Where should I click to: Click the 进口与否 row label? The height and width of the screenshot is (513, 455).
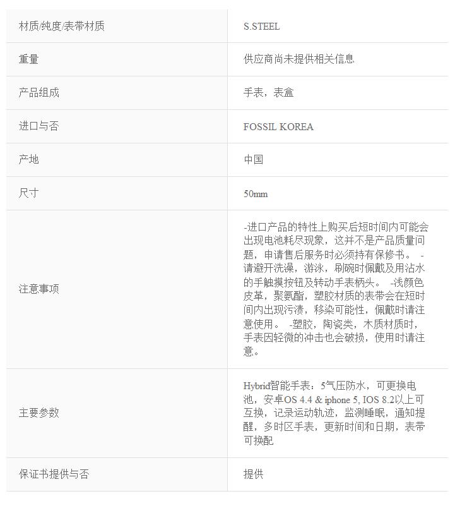coord(39,126)
